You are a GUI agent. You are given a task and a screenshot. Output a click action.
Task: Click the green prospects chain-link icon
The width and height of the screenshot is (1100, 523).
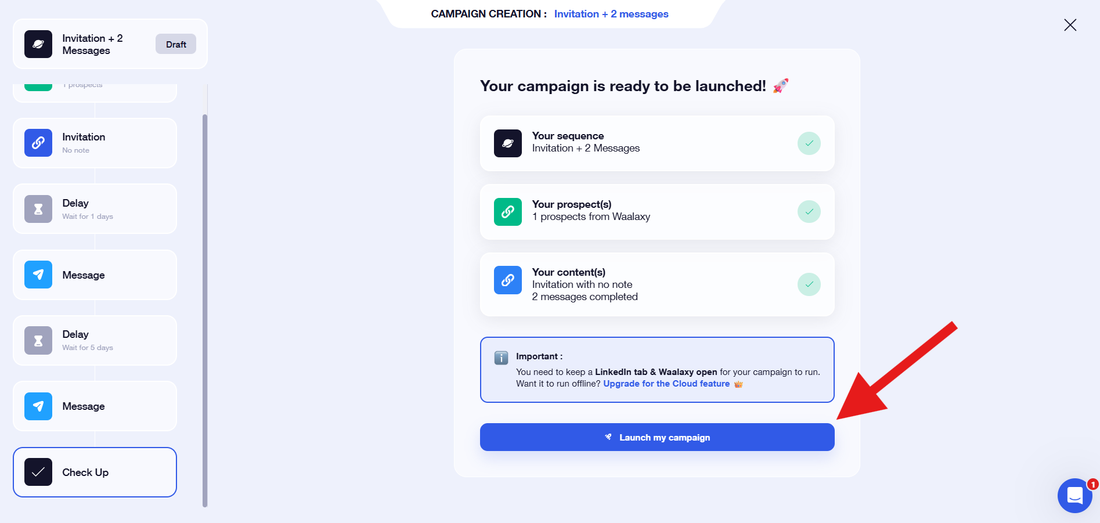click(x=508, y=212)
